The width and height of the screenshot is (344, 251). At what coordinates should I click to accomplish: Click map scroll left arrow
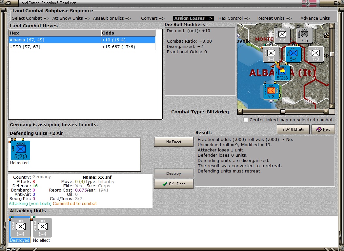point(240,111)
